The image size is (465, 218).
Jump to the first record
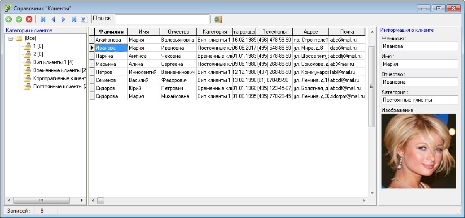pos(43,19)
